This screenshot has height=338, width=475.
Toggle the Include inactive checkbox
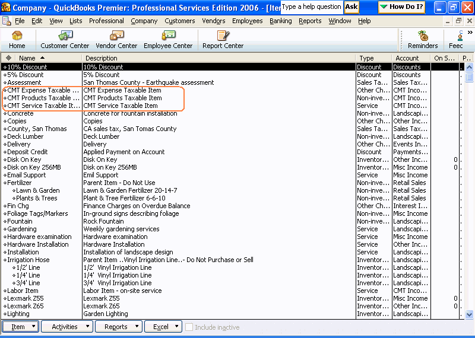(189, 327)
